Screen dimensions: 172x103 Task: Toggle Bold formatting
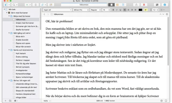[x=113, y=10]
